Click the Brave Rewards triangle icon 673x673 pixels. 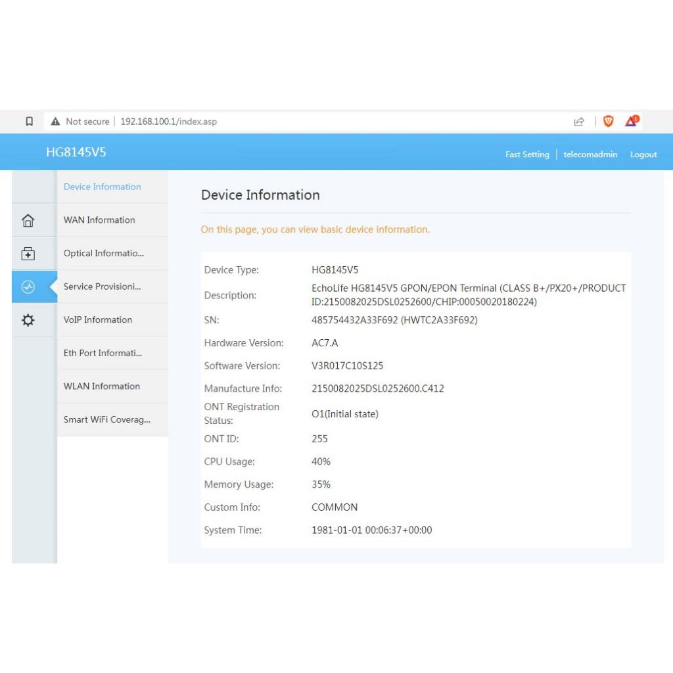pyautogui.click(x=632, y=121)
